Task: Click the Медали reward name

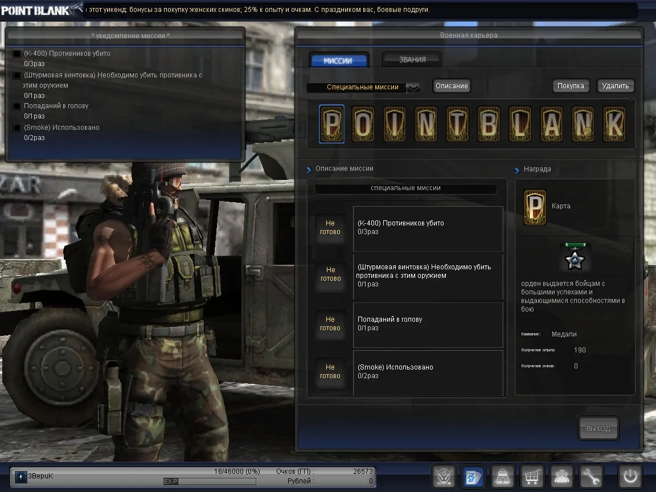Action: pyautogui.click(x=564, y=334)
